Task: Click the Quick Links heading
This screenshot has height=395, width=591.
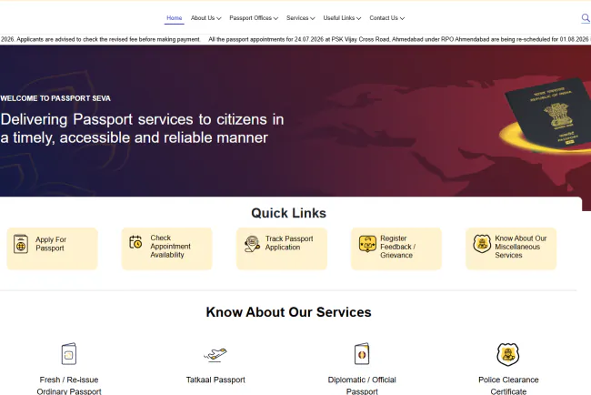Action: point(289,213)
